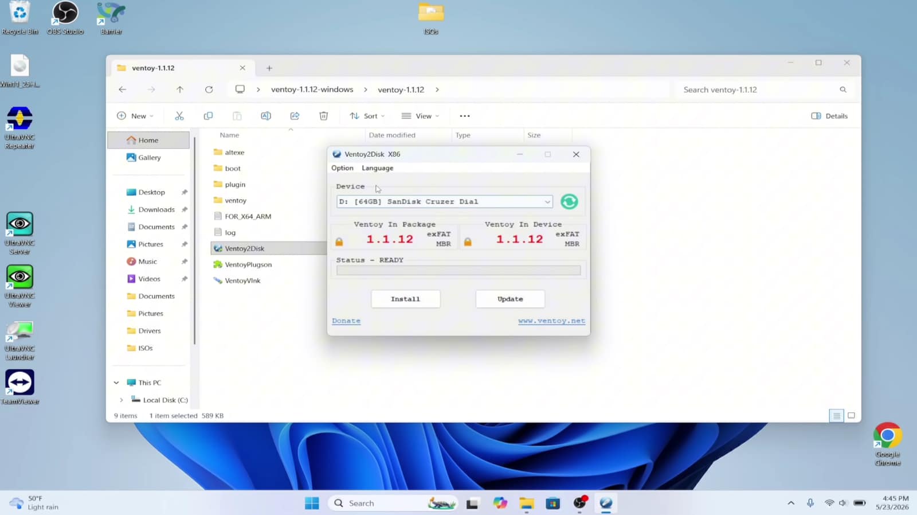This screenshot has width=917, height=515.
Task: Click the lock icon under Ventoy In Package
Action: [x=339, y=242]
